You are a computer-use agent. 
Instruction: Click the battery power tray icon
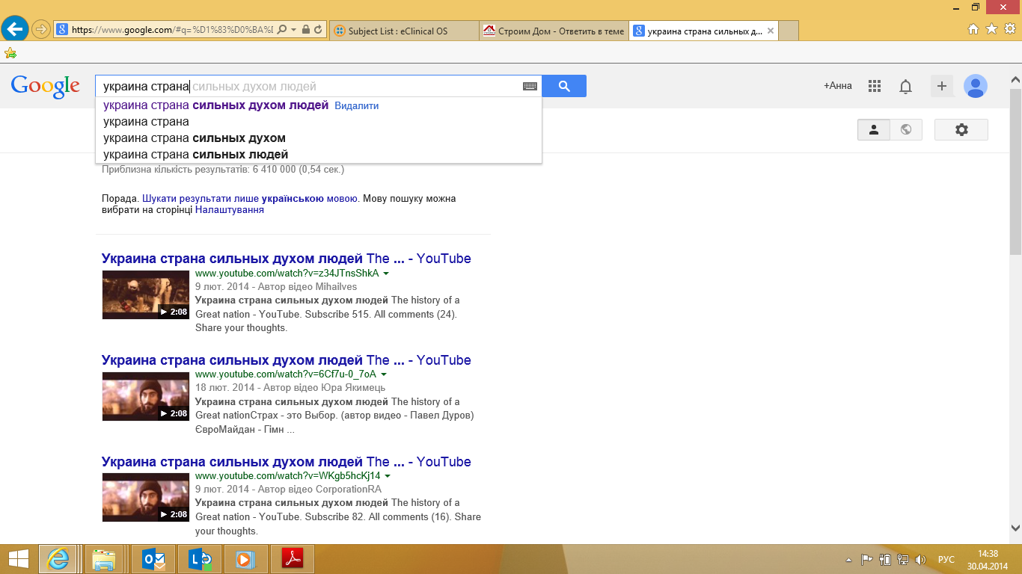(885, 560)
